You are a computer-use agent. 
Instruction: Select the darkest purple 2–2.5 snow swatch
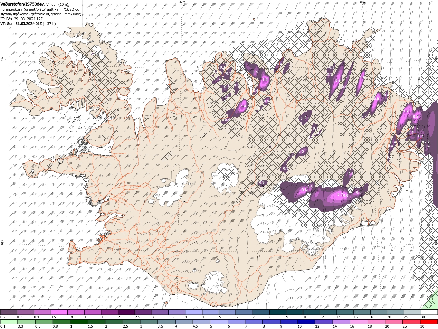point(126,312)
